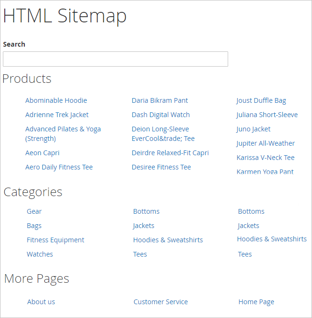
Task: Open the Abominable Hoodie product link
Action: 56,100
